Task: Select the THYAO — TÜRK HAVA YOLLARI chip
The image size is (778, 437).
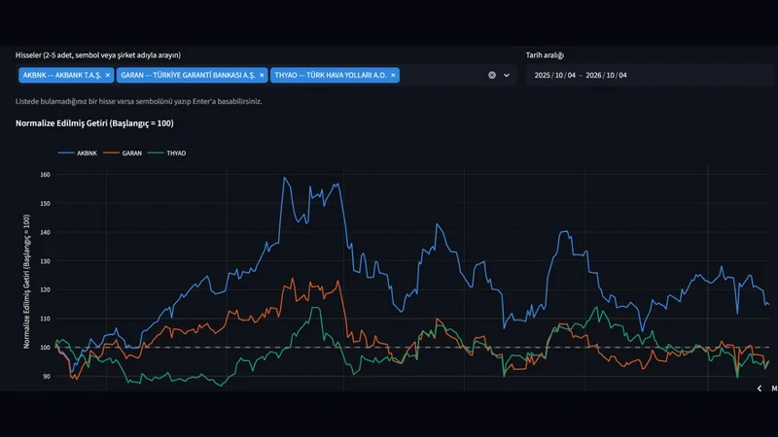Action: pos(335,76)
